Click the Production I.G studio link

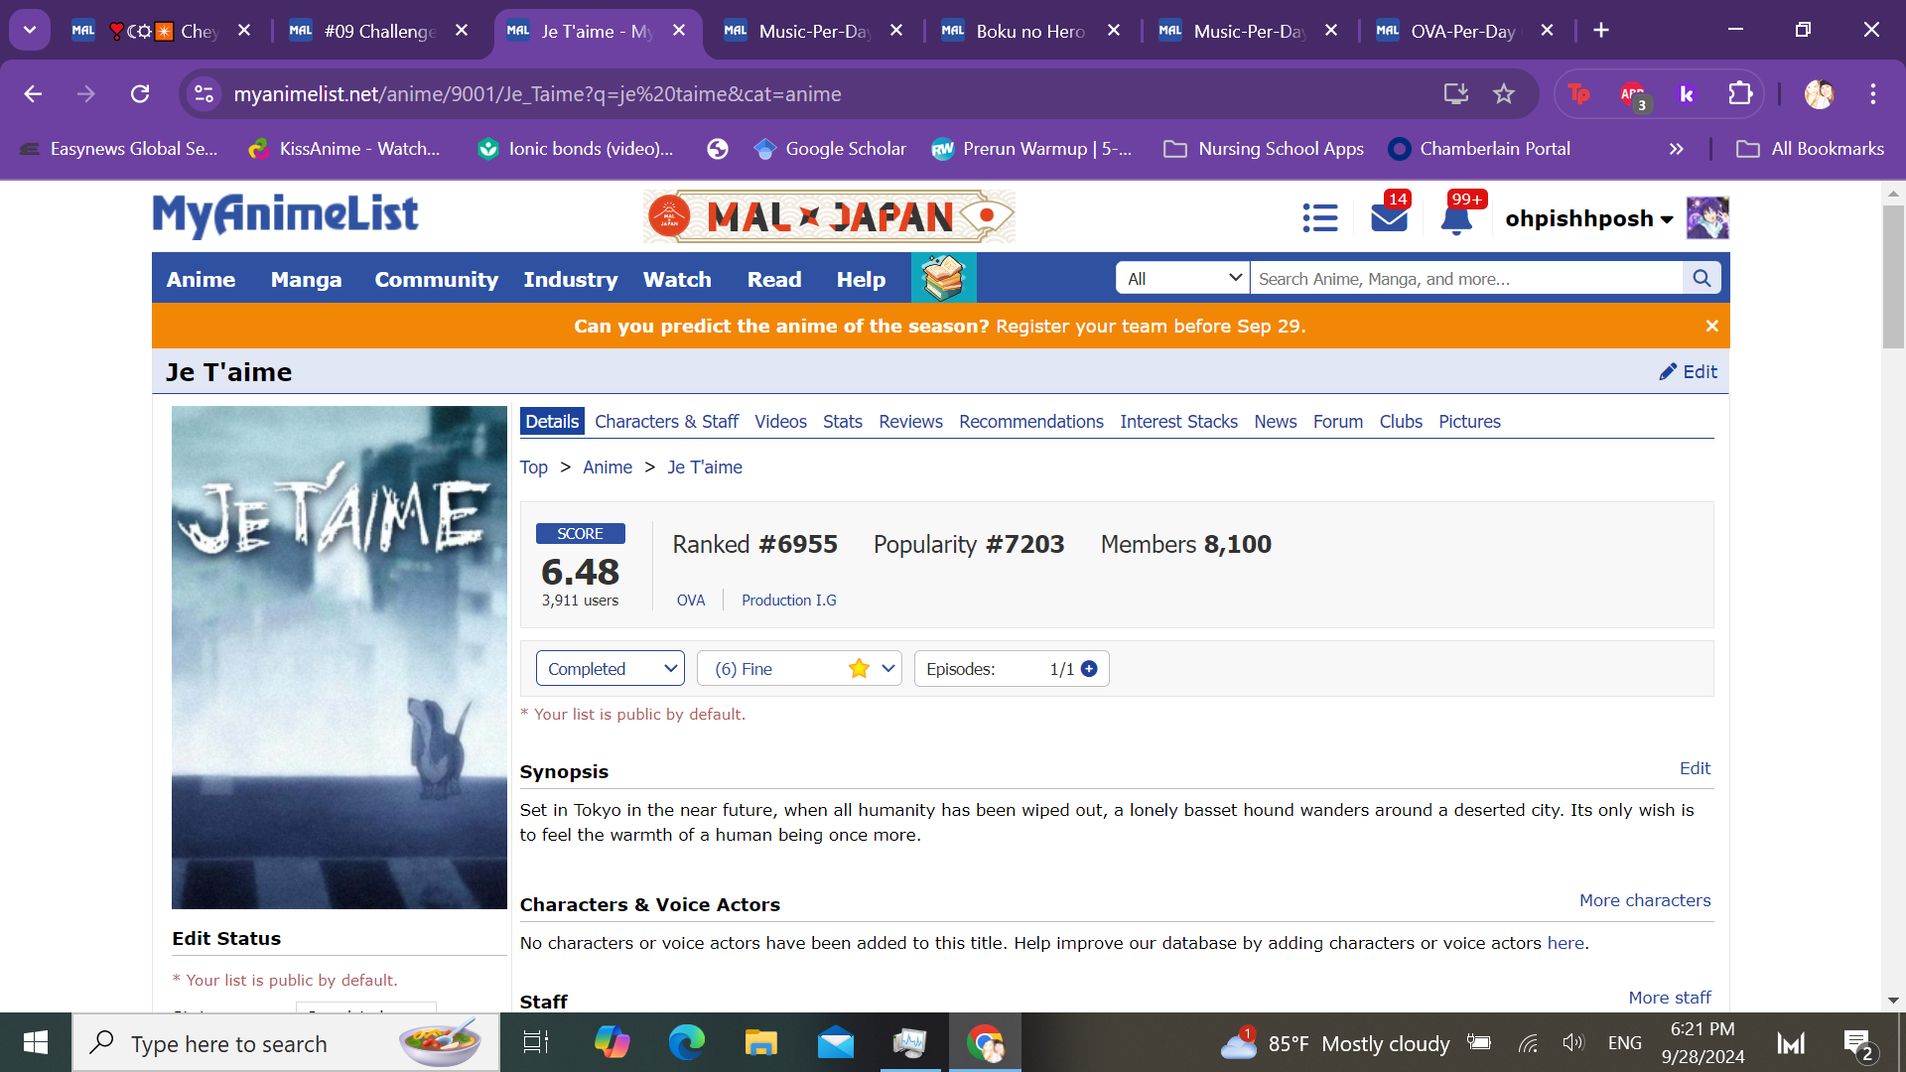788,600
